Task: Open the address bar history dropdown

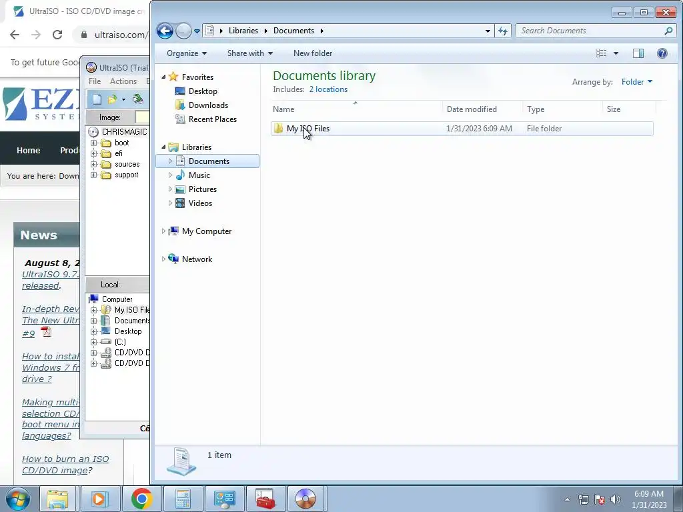Action: coord(488,31)
